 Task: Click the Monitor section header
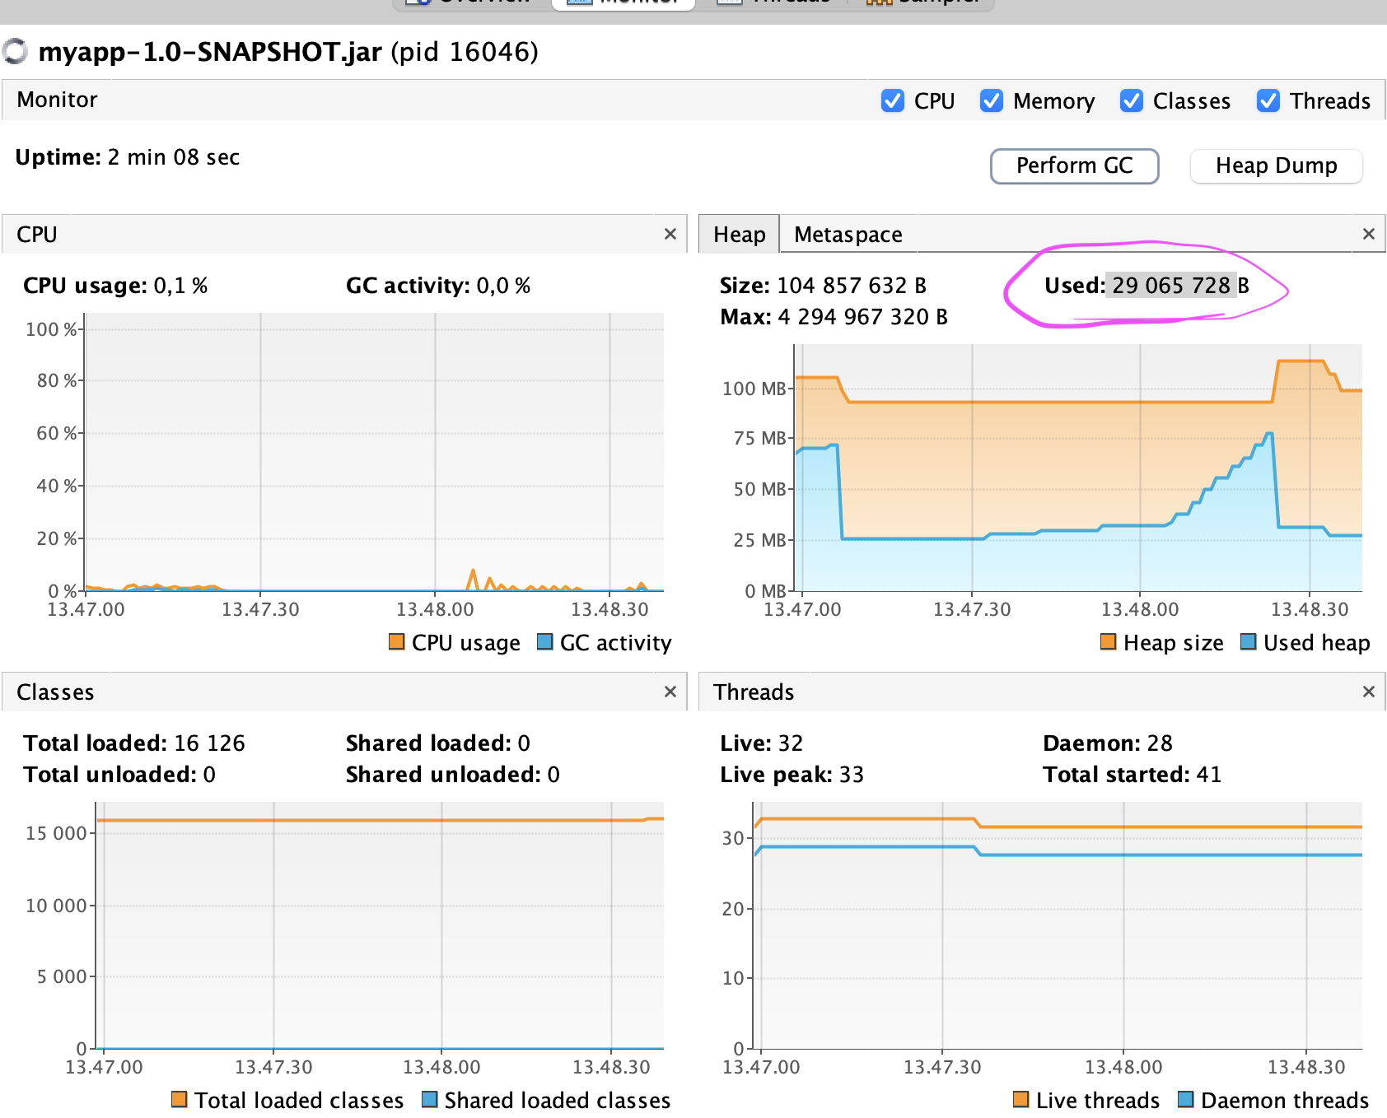click(56, 100)
